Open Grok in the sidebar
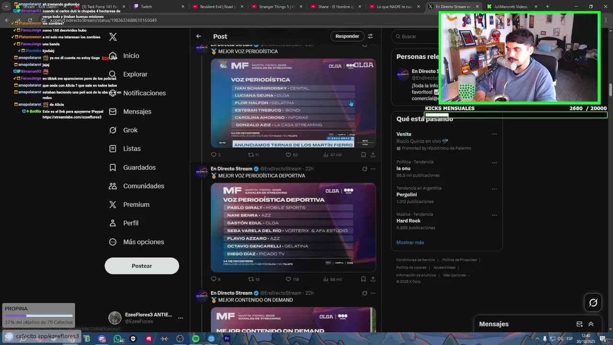The height and width of the screenshot is (345, 613). pyautogui.click(x=124, y=130)
